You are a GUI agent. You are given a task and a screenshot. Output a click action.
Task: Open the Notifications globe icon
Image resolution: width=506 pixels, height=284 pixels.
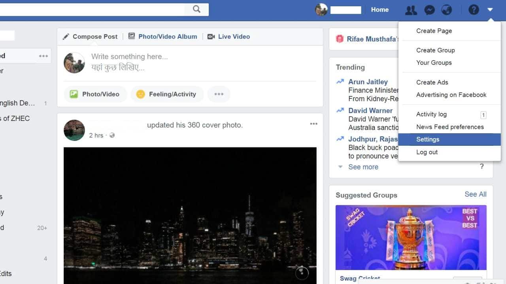pos(447,10)
